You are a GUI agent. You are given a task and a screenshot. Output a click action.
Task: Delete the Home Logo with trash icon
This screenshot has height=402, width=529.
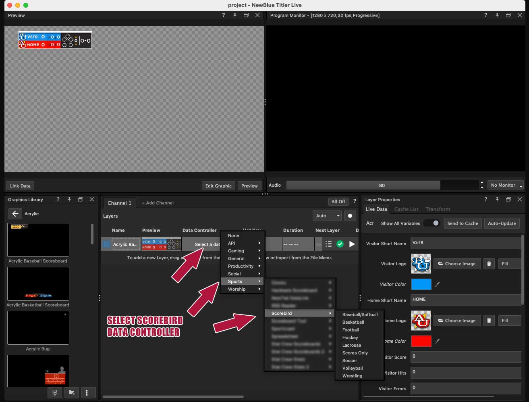click(x=489, y=321)
